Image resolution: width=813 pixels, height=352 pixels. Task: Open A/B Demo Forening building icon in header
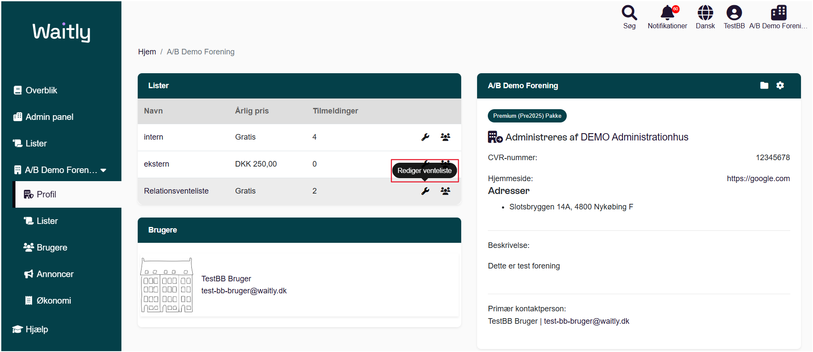coord(778,13)
